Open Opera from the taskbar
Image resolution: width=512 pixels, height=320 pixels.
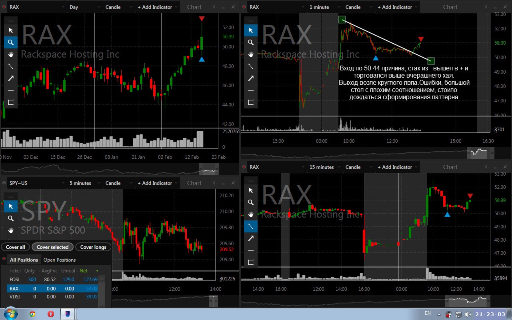[51, 314]
